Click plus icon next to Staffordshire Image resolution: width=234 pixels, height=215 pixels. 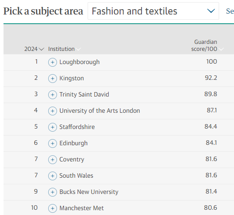[53, 127]
